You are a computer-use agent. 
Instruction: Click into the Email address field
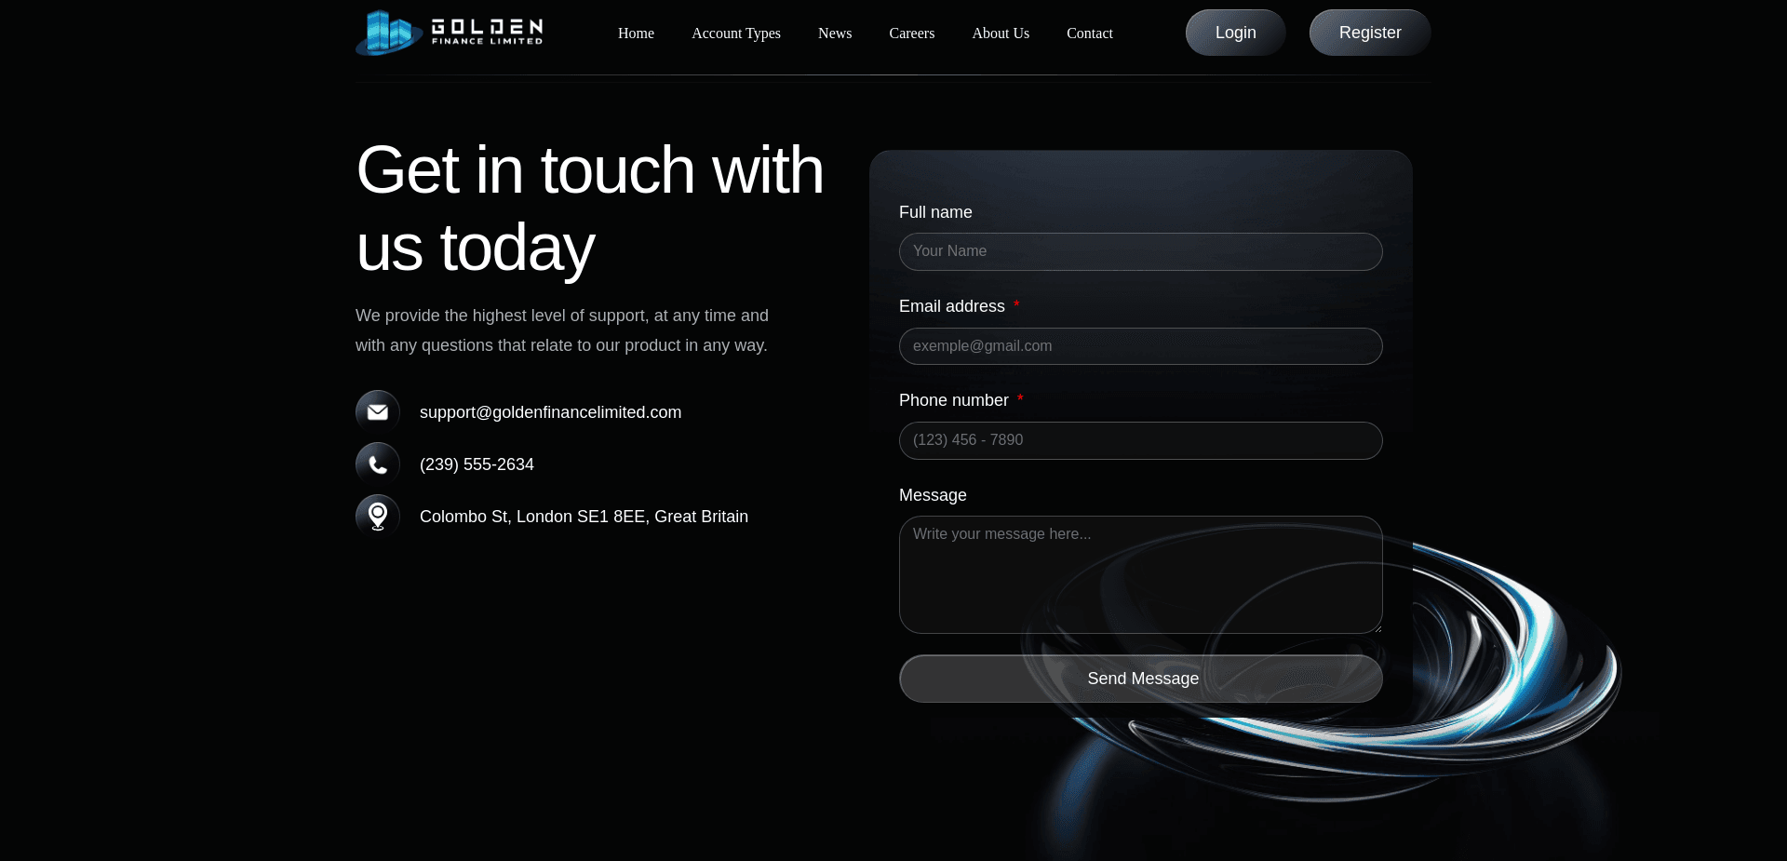(x=1140, y=346)
